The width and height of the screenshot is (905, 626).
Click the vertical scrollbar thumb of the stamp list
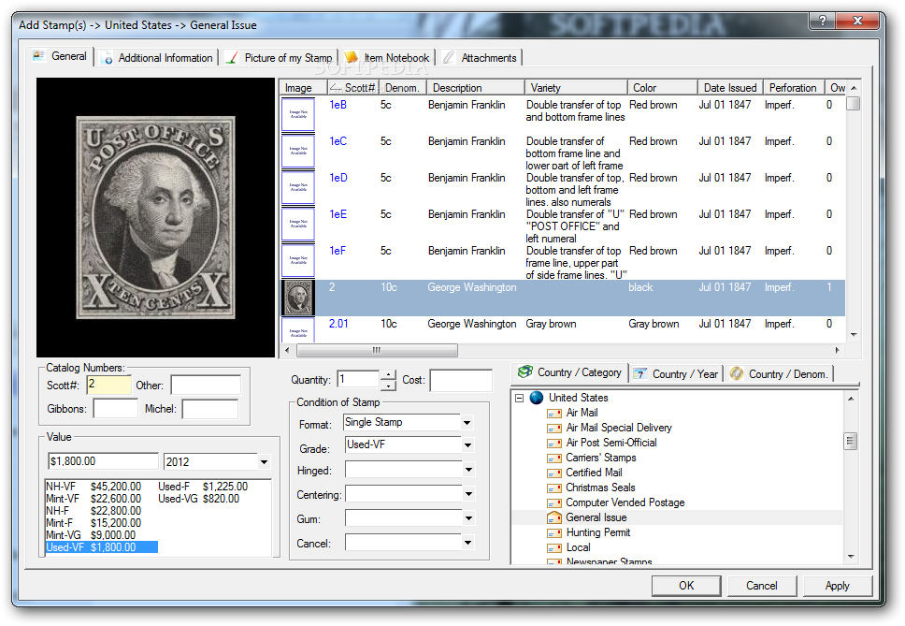(853, 104)
